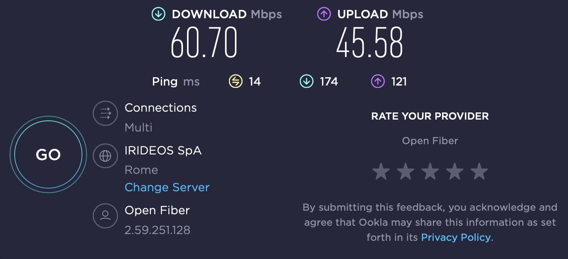Click the globe server icon
Viewport: 568px width, 259px height.
[105, 156]
